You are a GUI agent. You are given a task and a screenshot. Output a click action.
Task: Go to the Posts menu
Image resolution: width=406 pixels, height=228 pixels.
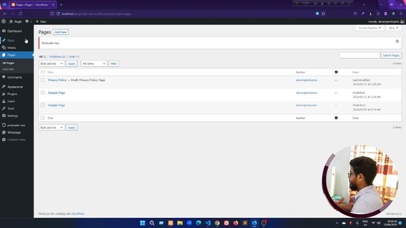[11, 41]
